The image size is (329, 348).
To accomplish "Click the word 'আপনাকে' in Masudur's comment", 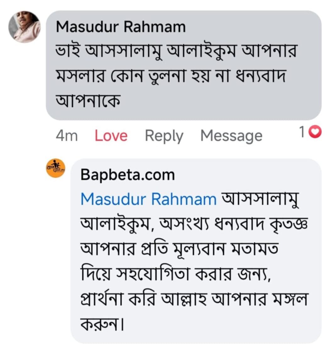I will [x=88, y=101].
